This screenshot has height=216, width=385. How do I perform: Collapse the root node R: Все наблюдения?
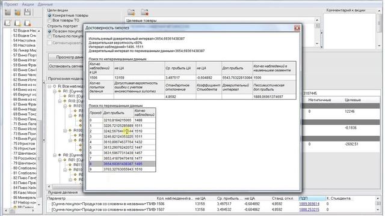(49, 86)
